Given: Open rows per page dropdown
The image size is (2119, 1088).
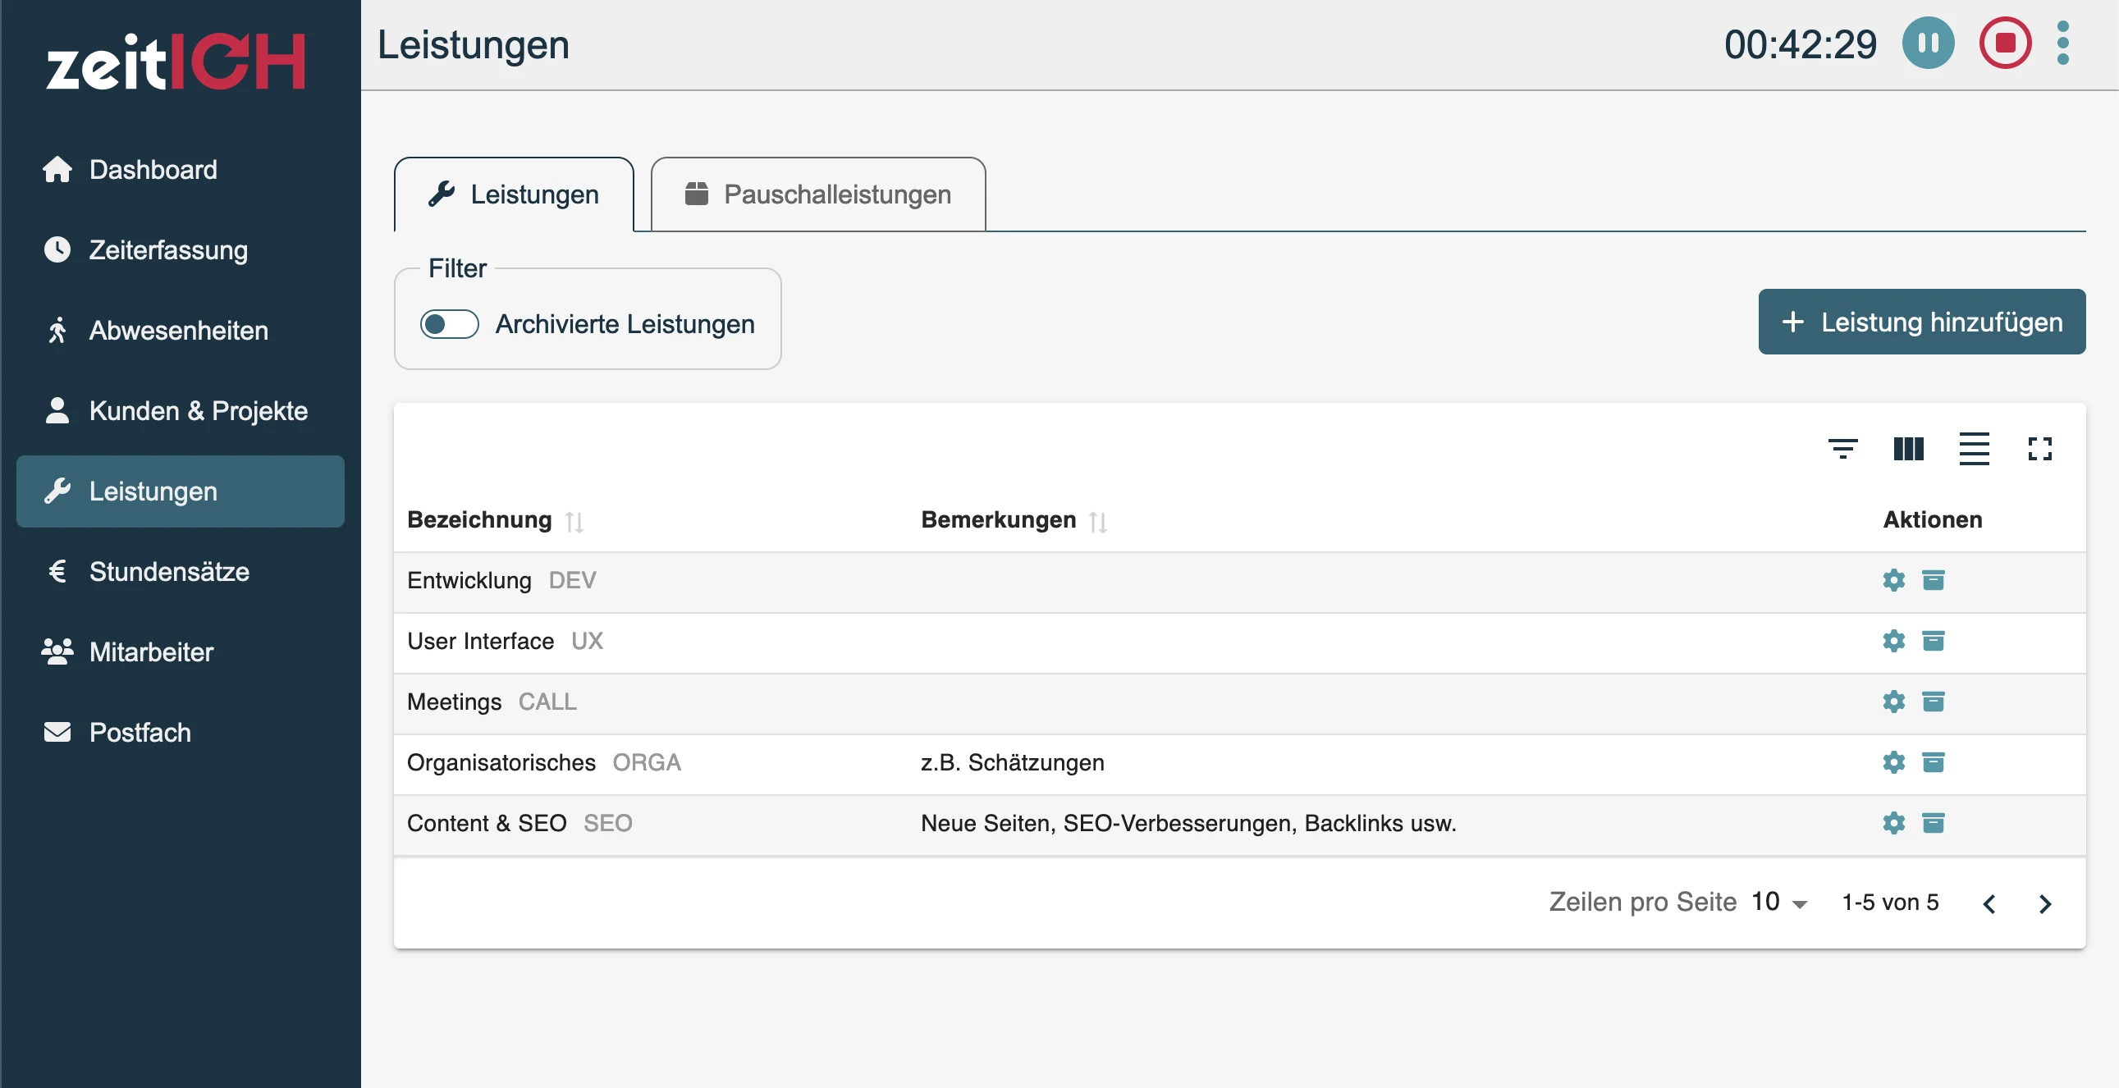Looking at the screenshot, I should pos(1779,903).
